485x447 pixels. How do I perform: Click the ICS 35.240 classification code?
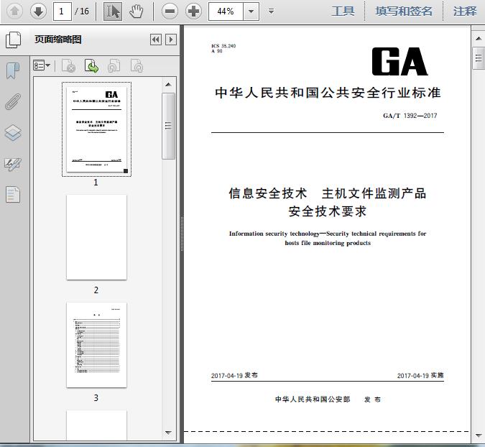point(223,46)
